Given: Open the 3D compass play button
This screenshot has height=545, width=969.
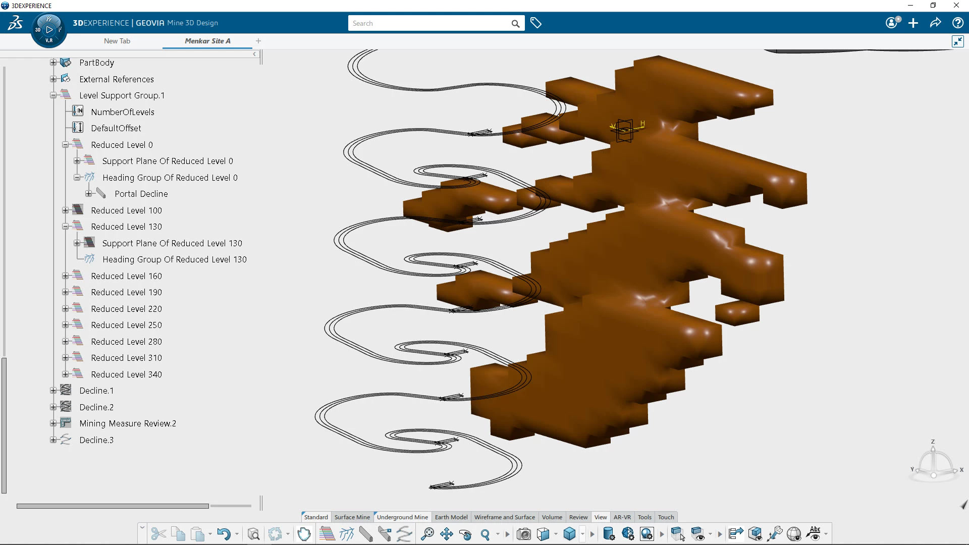Looking at the screenshot, I should point(49,30).
